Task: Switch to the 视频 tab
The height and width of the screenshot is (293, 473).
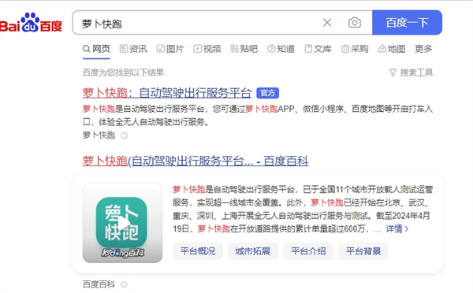Action: pyautogui.click(x=207, y=49)
